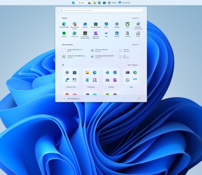Open the View: Category dropdown
The width and height of the screenshot is (202, 175).
(134, 65)
